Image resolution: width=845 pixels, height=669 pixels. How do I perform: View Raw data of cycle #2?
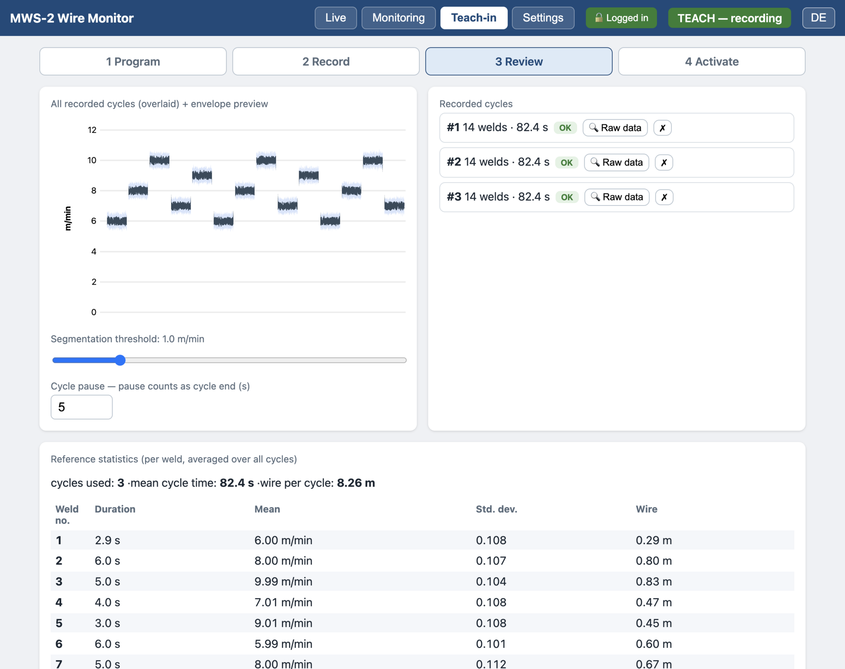(616, 162)
